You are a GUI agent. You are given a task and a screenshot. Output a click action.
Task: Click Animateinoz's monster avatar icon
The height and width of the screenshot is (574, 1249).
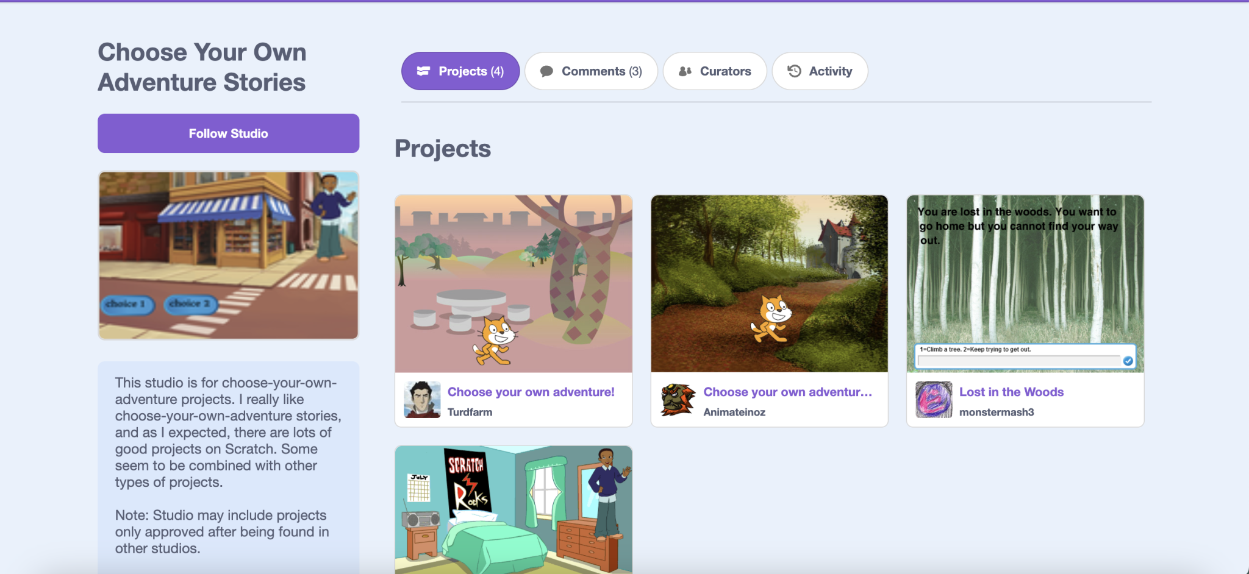click(x=677, y=400)
